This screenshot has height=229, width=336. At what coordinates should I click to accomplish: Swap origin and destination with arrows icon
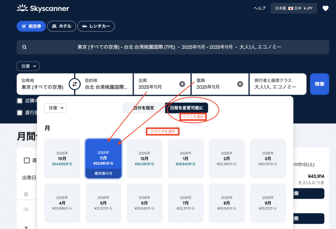pyautogui.click(x=74, y=84)
